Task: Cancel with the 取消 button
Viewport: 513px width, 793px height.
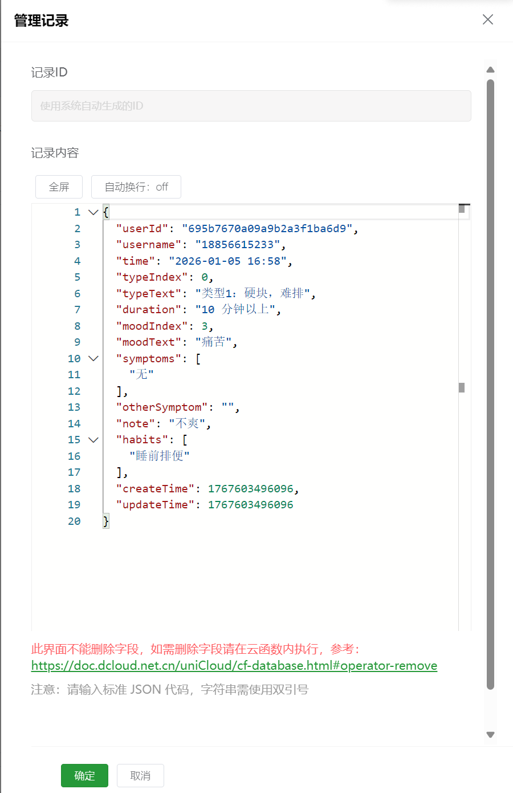Action: [x=140, y=775]
